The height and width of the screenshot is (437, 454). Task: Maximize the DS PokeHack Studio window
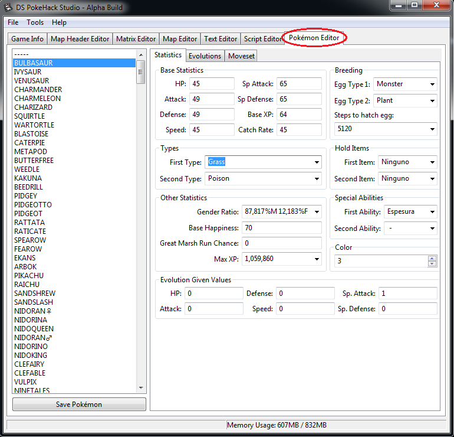pyautogui.click(x=414, y=5)
